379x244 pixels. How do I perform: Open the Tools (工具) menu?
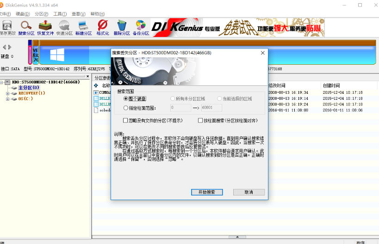click(60, 14)
